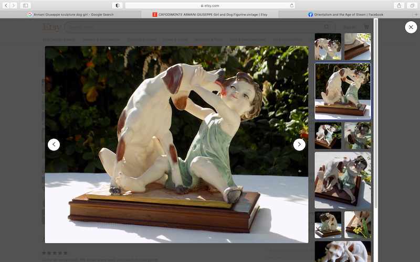Click the five-star review rating
The image size is (420, 262).
pos(55,253)
